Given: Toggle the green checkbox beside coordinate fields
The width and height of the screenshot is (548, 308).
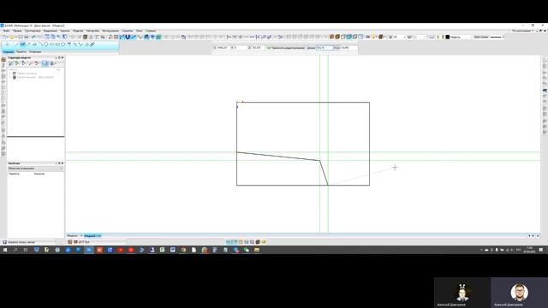Looking at the screenshot, I should [x=269, y=48].
